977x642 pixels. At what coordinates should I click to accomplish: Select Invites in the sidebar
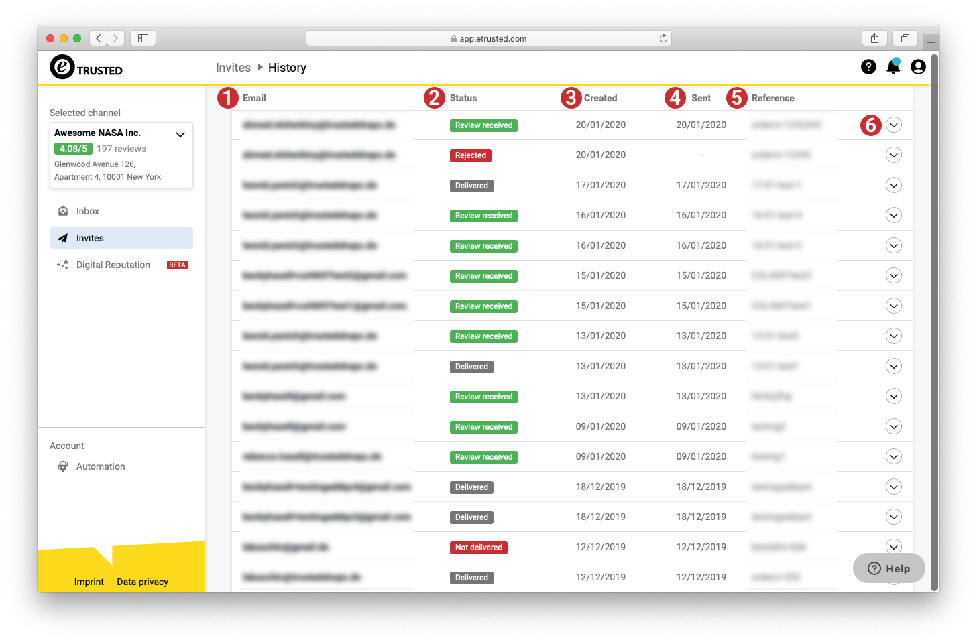click(x=121, y=238)
